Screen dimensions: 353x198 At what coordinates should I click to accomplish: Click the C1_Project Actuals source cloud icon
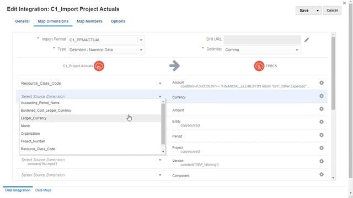[x=99, y=66]
